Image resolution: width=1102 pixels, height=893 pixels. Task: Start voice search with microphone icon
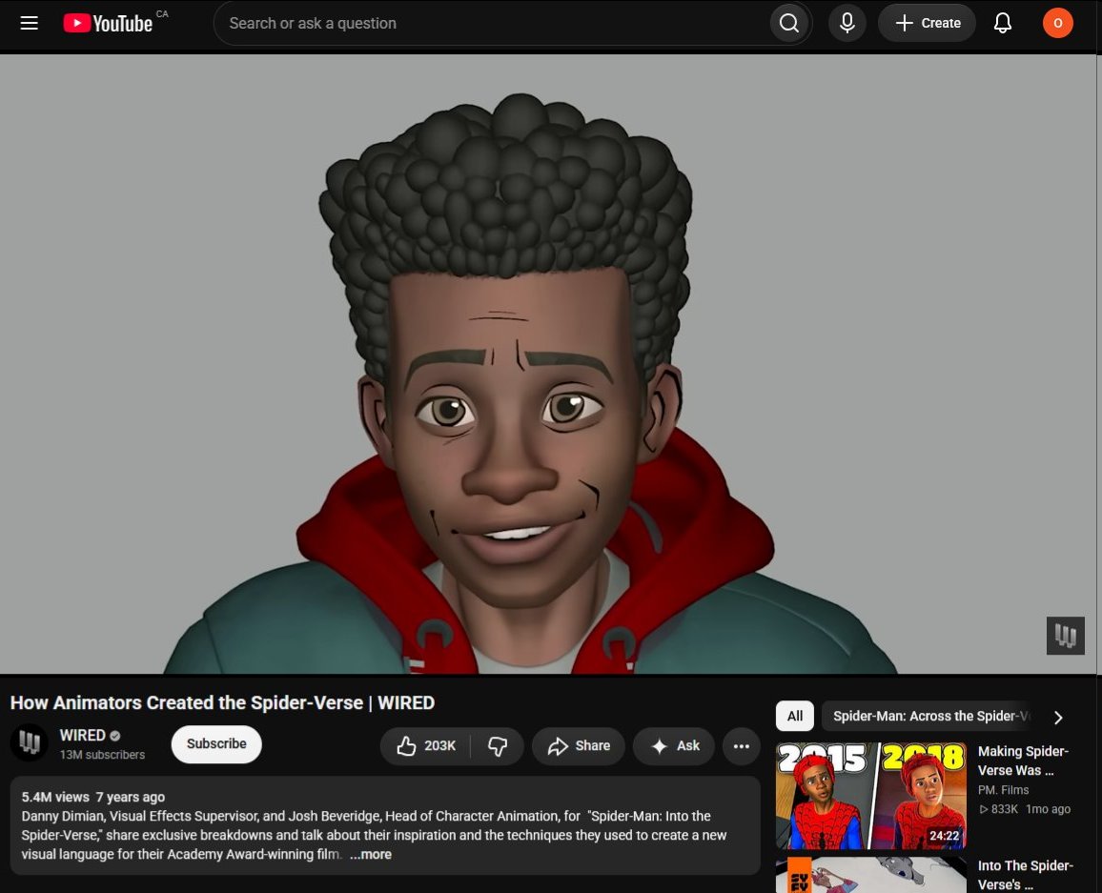[x=847, y=23]
